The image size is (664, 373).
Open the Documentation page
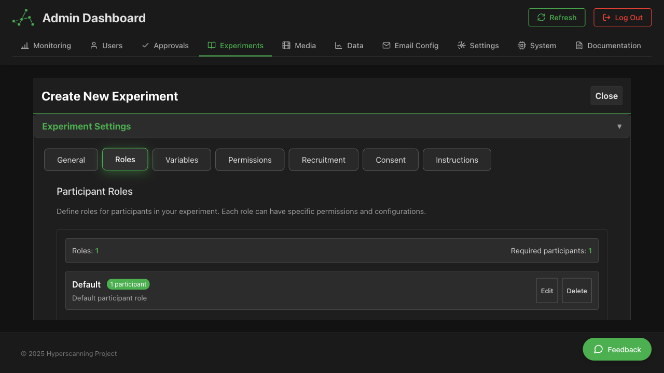click(x=608, y=46)
